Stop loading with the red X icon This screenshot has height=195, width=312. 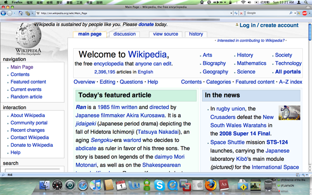pos(241,13)
